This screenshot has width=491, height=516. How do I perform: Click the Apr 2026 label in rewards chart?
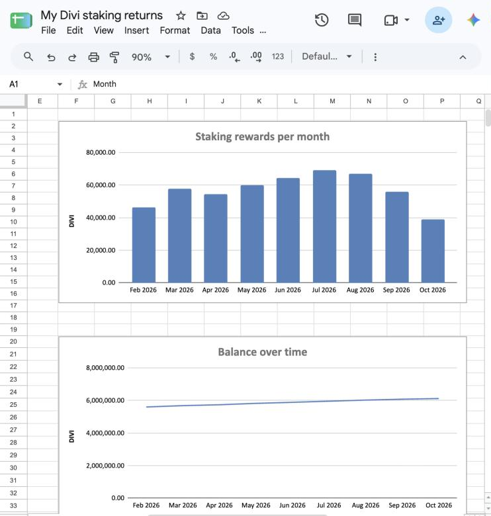pos(216,290)
